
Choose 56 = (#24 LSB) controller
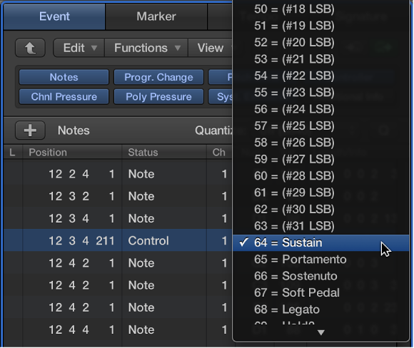point(320,109)
